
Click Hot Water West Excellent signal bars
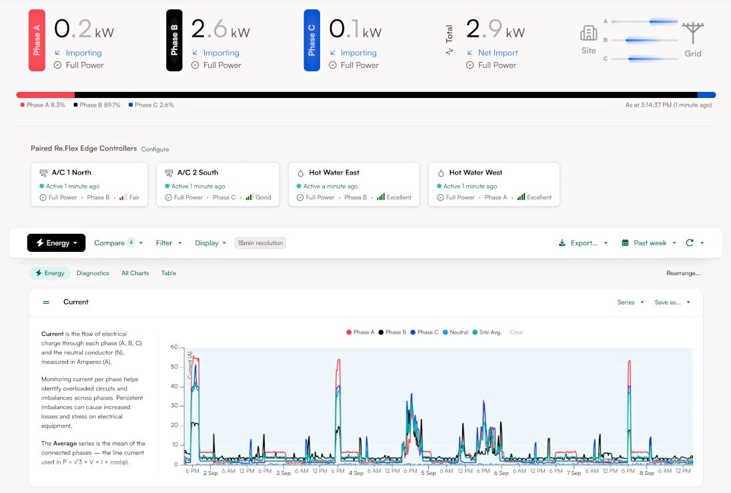pos(521,197)
